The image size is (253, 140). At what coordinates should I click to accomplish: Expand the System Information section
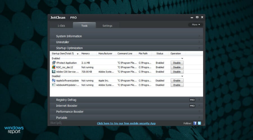(x=126, y=36)
